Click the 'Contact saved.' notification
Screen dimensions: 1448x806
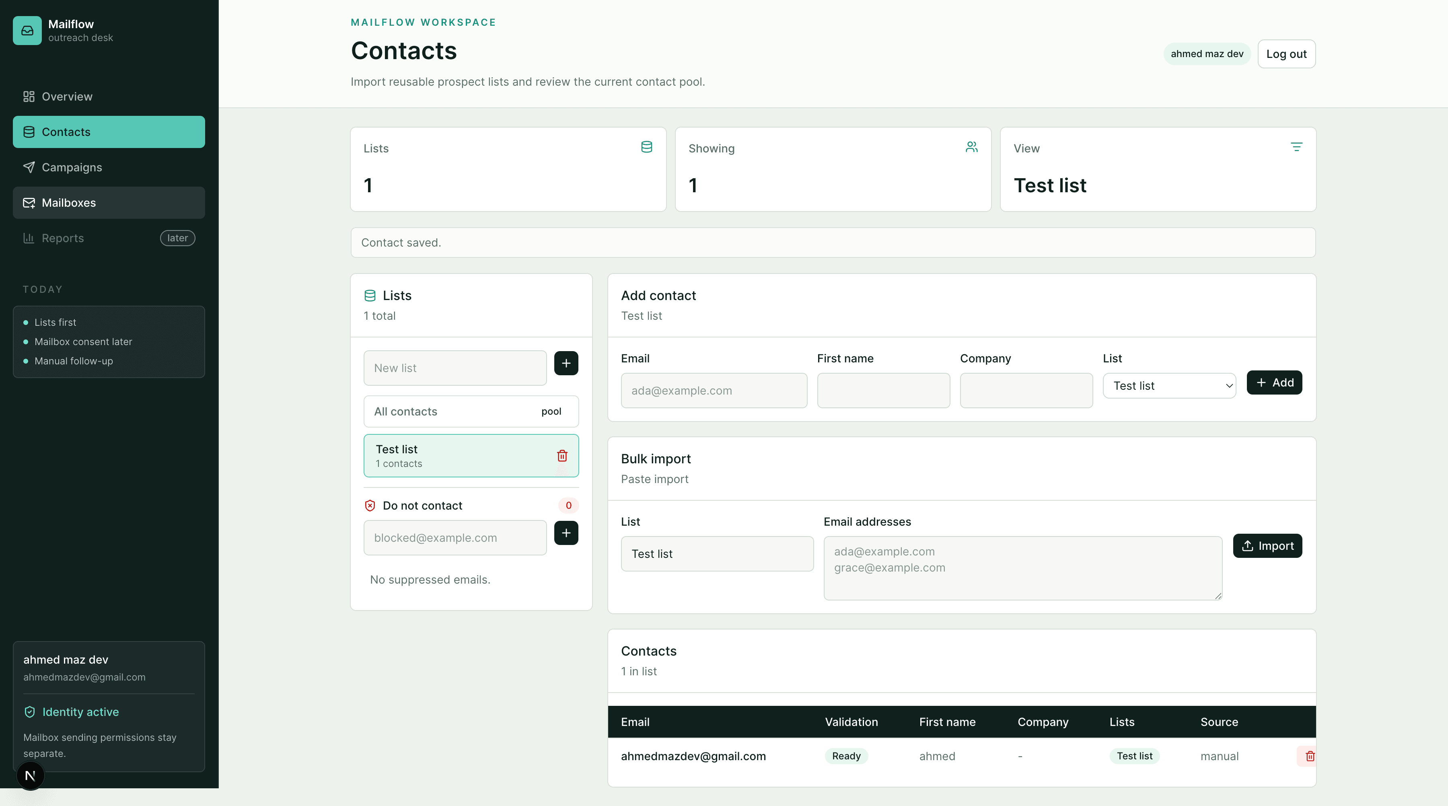coord(833,243)
